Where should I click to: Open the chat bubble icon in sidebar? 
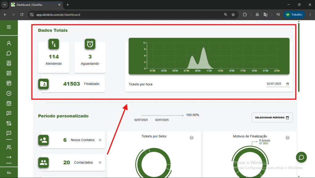9,53
